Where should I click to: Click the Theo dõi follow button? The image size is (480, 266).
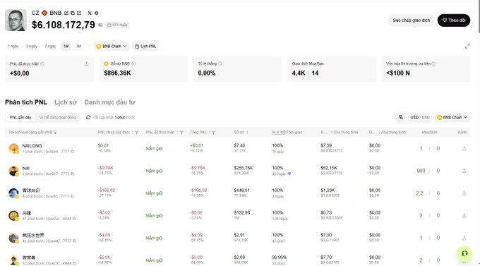pos(454,20)
